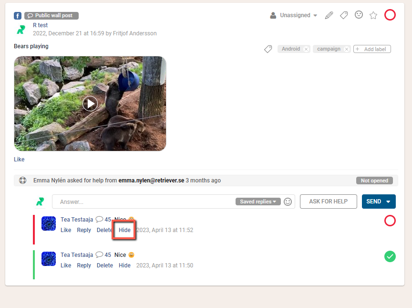Like the 11:52 comment
412x308 pixels.
pos(66,230)
